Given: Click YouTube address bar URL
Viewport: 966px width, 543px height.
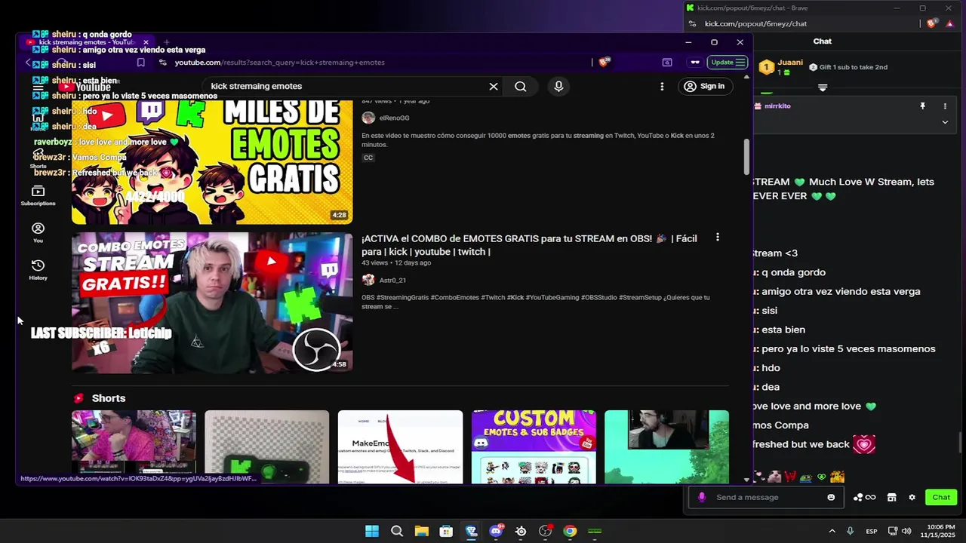Looking at the screenshot, I should (280, 63).
